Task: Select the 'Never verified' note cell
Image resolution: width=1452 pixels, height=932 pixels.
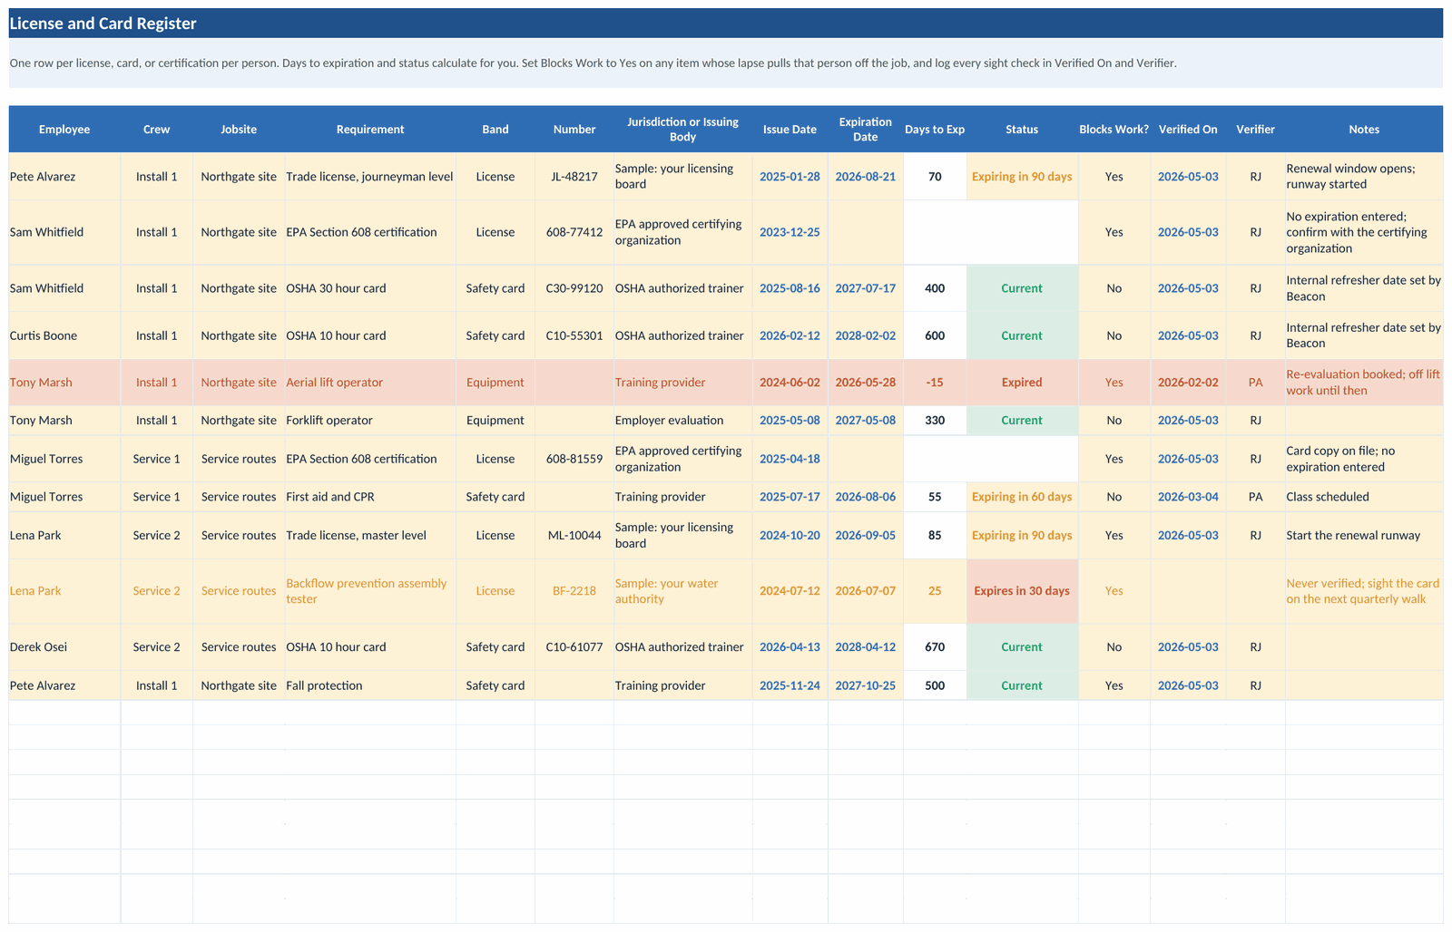Action: 1364,591
